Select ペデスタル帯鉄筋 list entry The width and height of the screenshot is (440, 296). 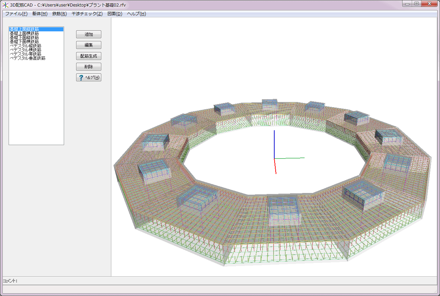25,54
